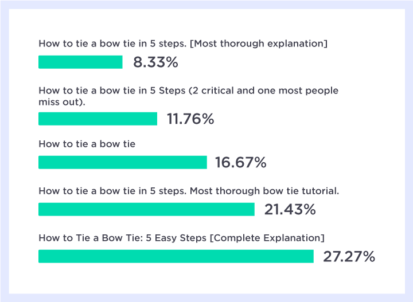The height and width of the screenshot is (302, 413).
Task: Click the '5 Easy Steps [Complete Explanation]' headline
Action: tap(181, 238)
